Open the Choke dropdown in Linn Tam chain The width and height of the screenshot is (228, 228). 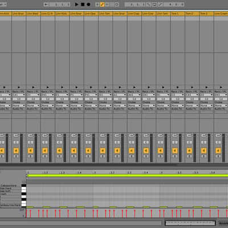[x=163, y=105]
